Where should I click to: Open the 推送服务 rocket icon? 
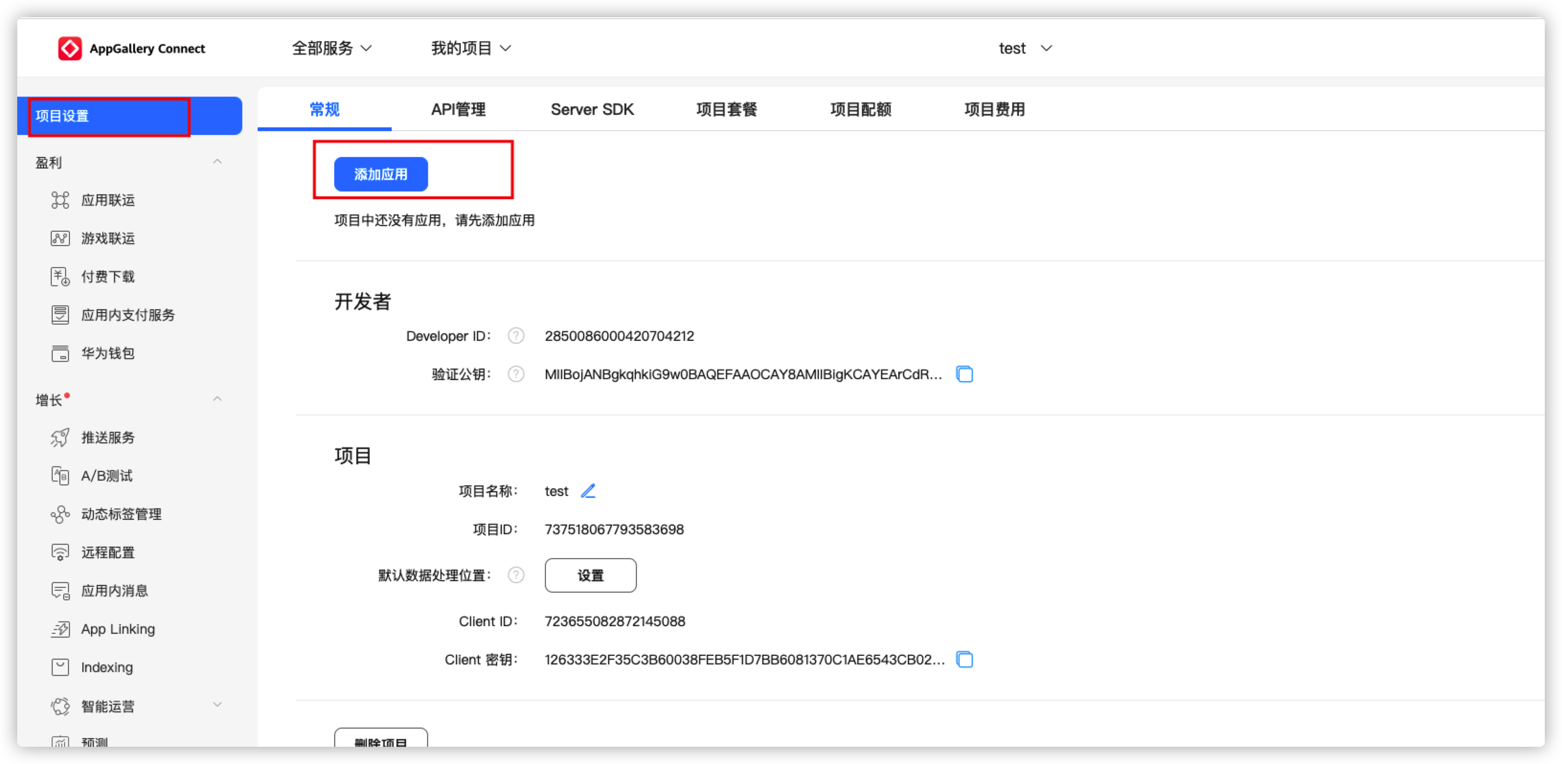(60, 437)
